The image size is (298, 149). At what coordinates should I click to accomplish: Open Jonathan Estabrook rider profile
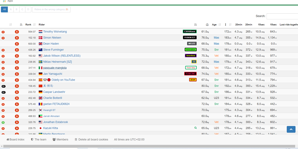(x=56, y=122)
